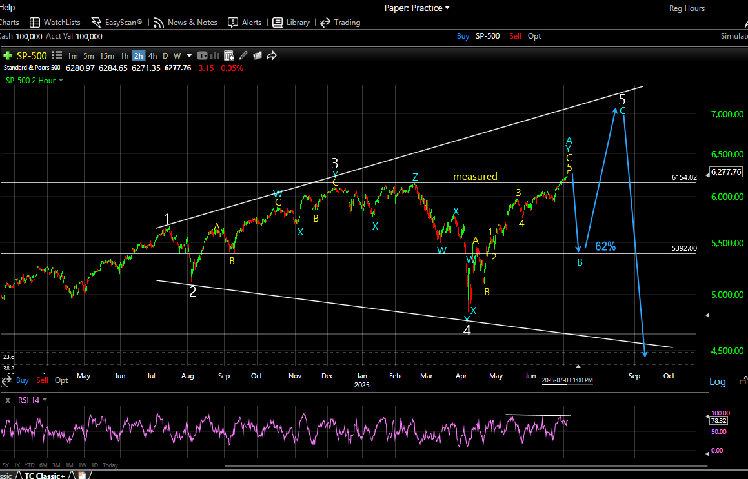Set range to 1W
Viewport: 748px width, 479px height.
click(x=82, y=465)
